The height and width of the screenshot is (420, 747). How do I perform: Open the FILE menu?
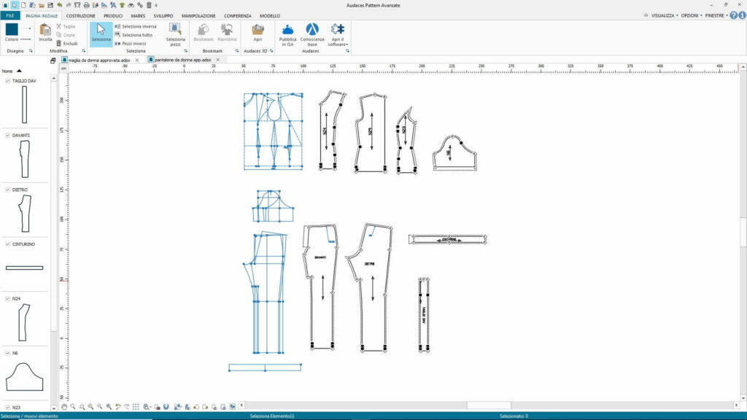coord(10,16)
